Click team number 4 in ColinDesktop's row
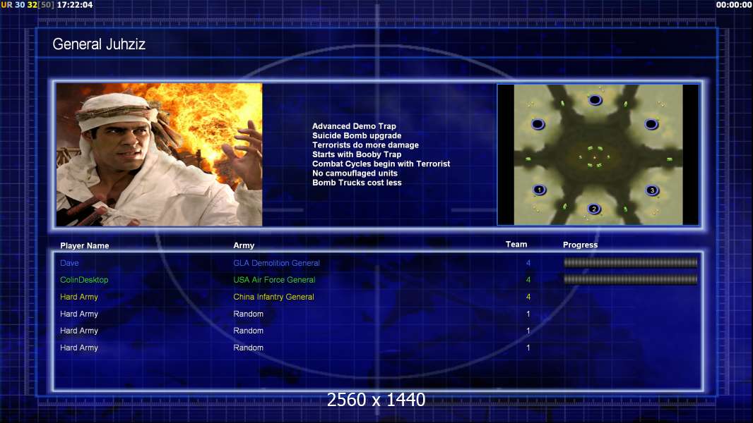753x423 pixels. pos(528,280)
